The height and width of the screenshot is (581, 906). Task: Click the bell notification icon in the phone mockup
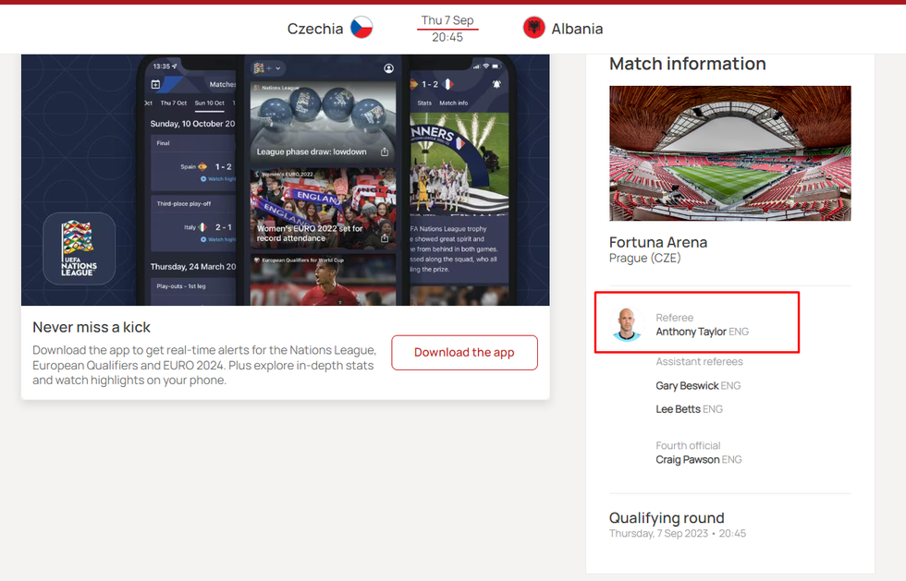pos(496,84)
